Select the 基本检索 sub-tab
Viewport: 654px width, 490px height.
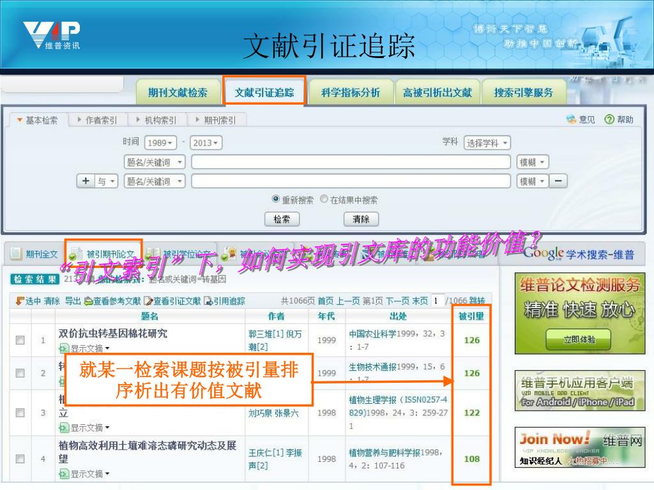[38, 120]
